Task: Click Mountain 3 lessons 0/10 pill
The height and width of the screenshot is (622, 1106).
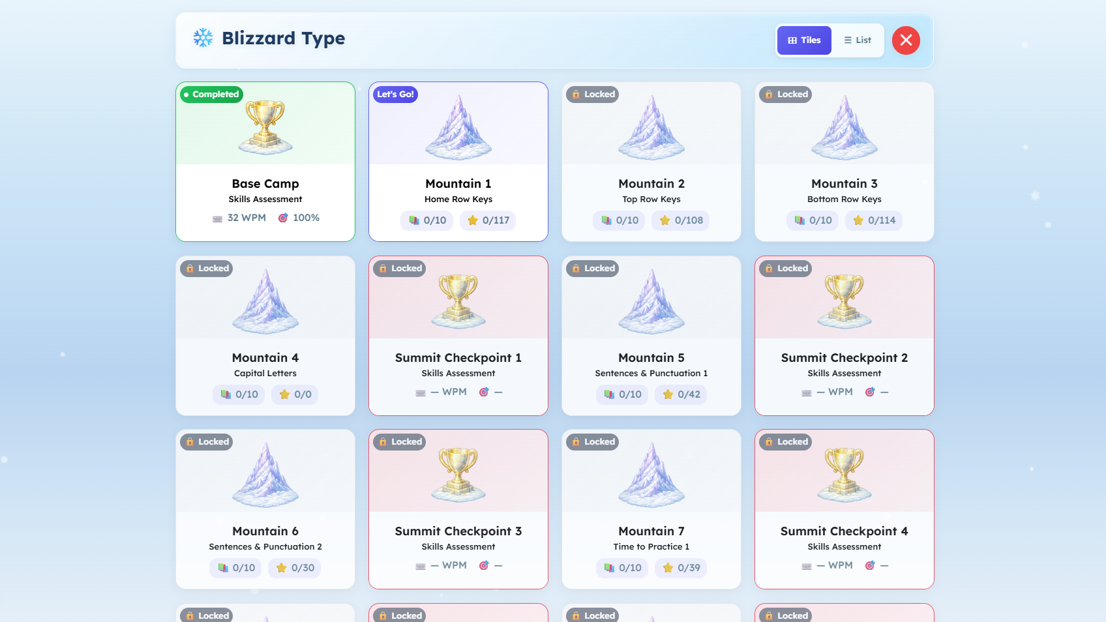Action: click(x=813, y=220)
